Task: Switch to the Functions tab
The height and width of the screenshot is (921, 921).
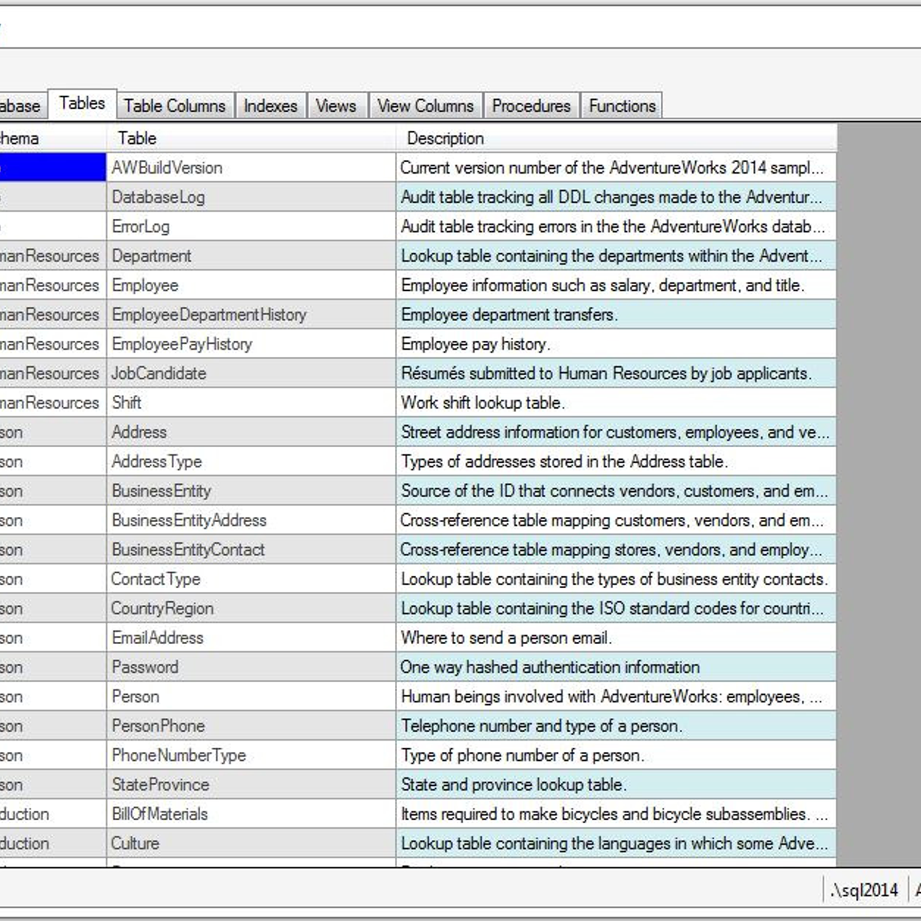Action: (x=622, y=106)
